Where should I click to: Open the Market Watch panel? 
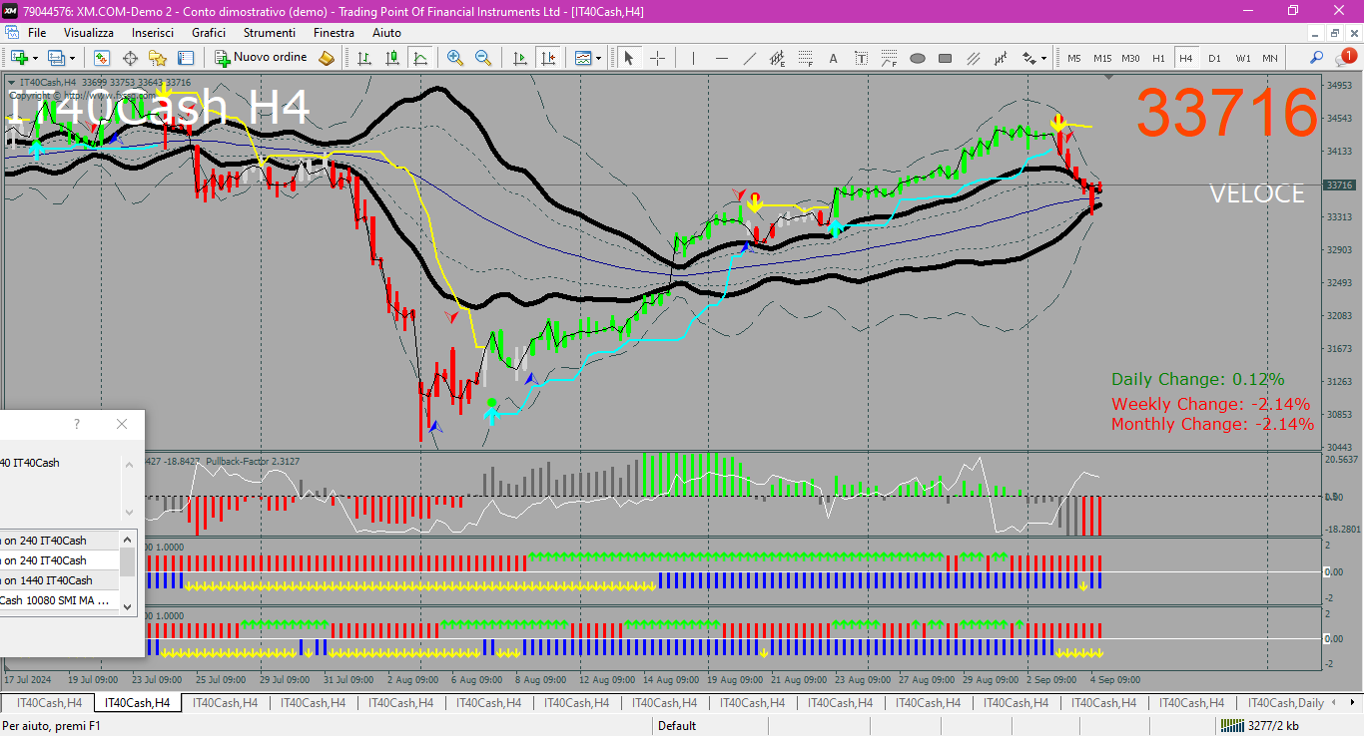pos(101,58)
